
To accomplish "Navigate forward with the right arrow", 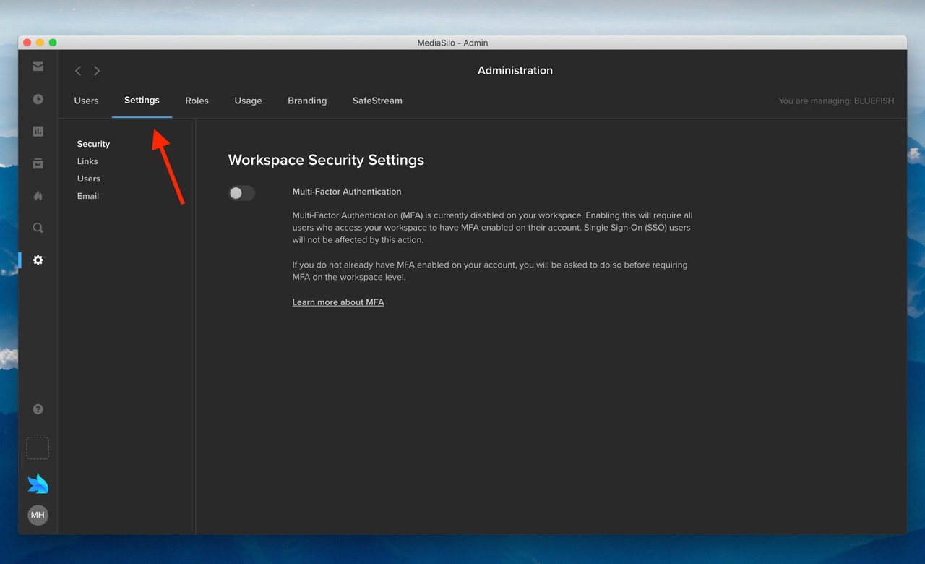I will (97, 70).
